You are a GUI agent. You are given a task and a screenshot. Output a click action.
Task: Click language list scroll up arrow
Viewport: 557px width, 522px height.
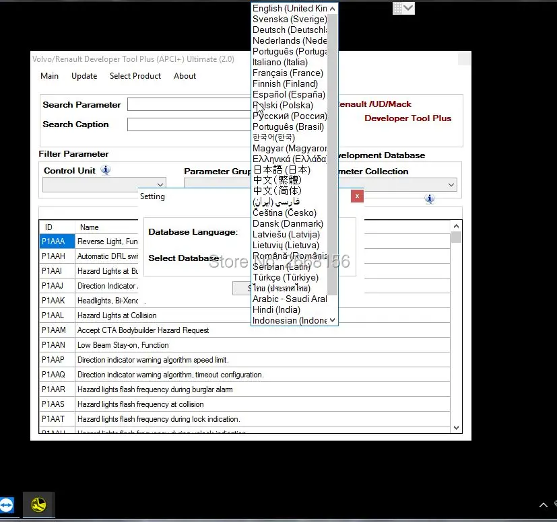[332, 9]
